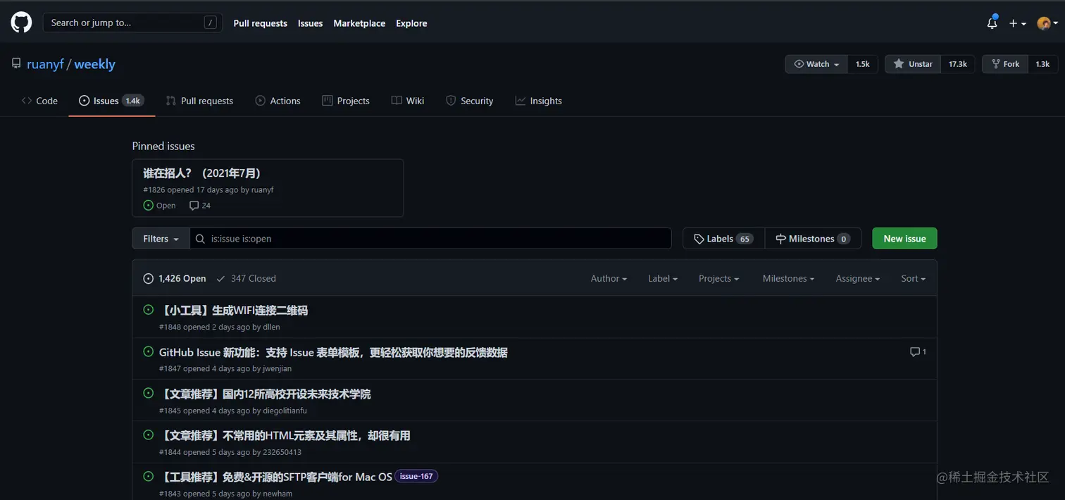Viewport: 1065px width, 500px height.
Task: Open issue 不常用的HTML元素及其属性
Action: click(285, 435)
